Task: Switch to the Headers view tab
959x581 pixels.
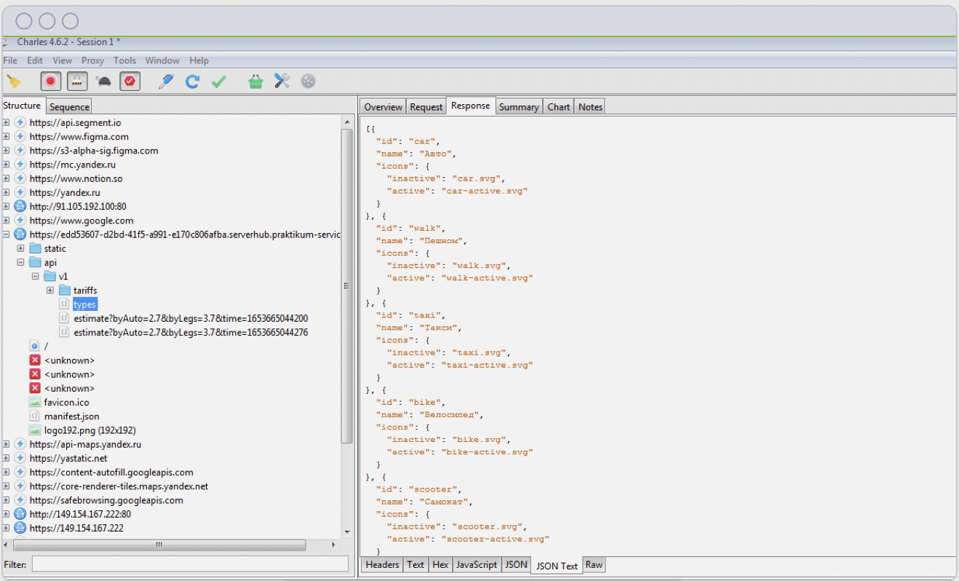Action: (383, 564)
